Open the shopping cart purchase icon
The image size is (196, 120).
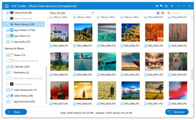click(x=157, y=6)
